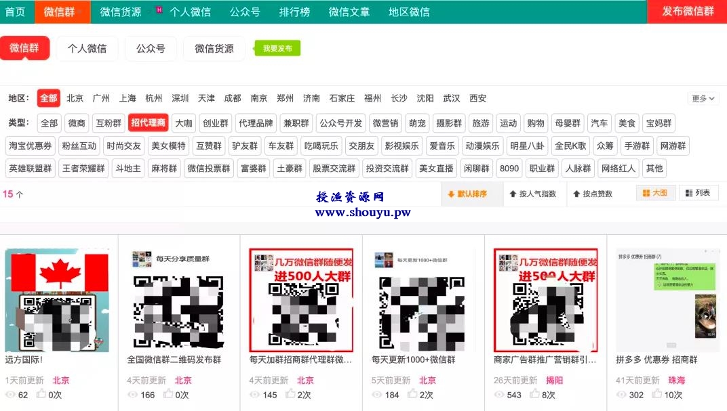Image resolution: width=727 pixels, height=411 pixels.
Task: Select type filter 网游群
Action: coord(673,146)
